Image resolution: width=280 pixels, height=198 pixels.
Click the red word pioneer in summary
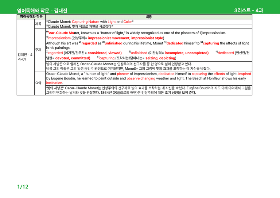point(123,74)
